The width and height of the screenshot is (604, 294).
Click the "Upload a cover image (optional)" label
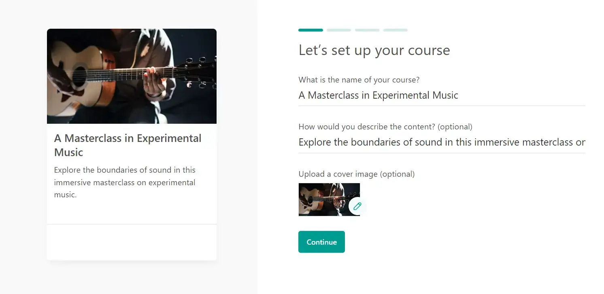pos(356,174)
